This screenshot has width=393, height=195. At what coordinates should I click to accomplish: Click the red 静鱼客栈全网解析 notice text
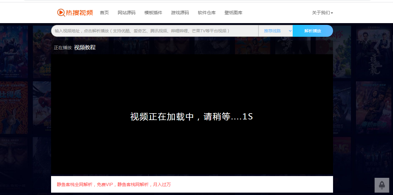(x=114, y=185)
